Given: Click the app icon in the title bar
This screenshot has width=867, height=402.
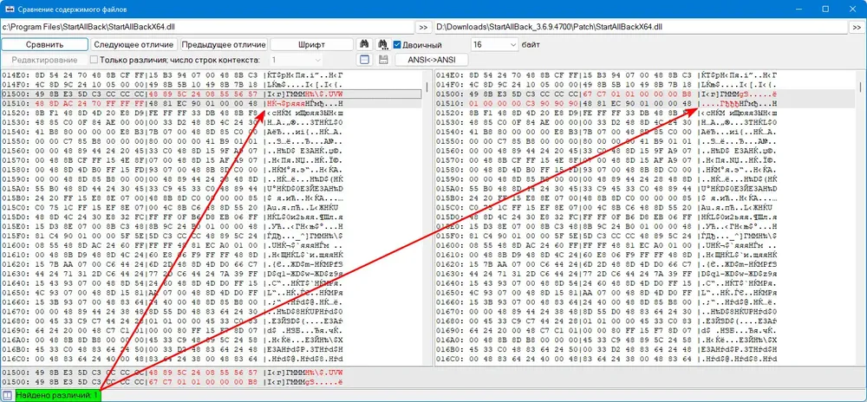Looking at the screenshot, I should [x=9, y=9].
